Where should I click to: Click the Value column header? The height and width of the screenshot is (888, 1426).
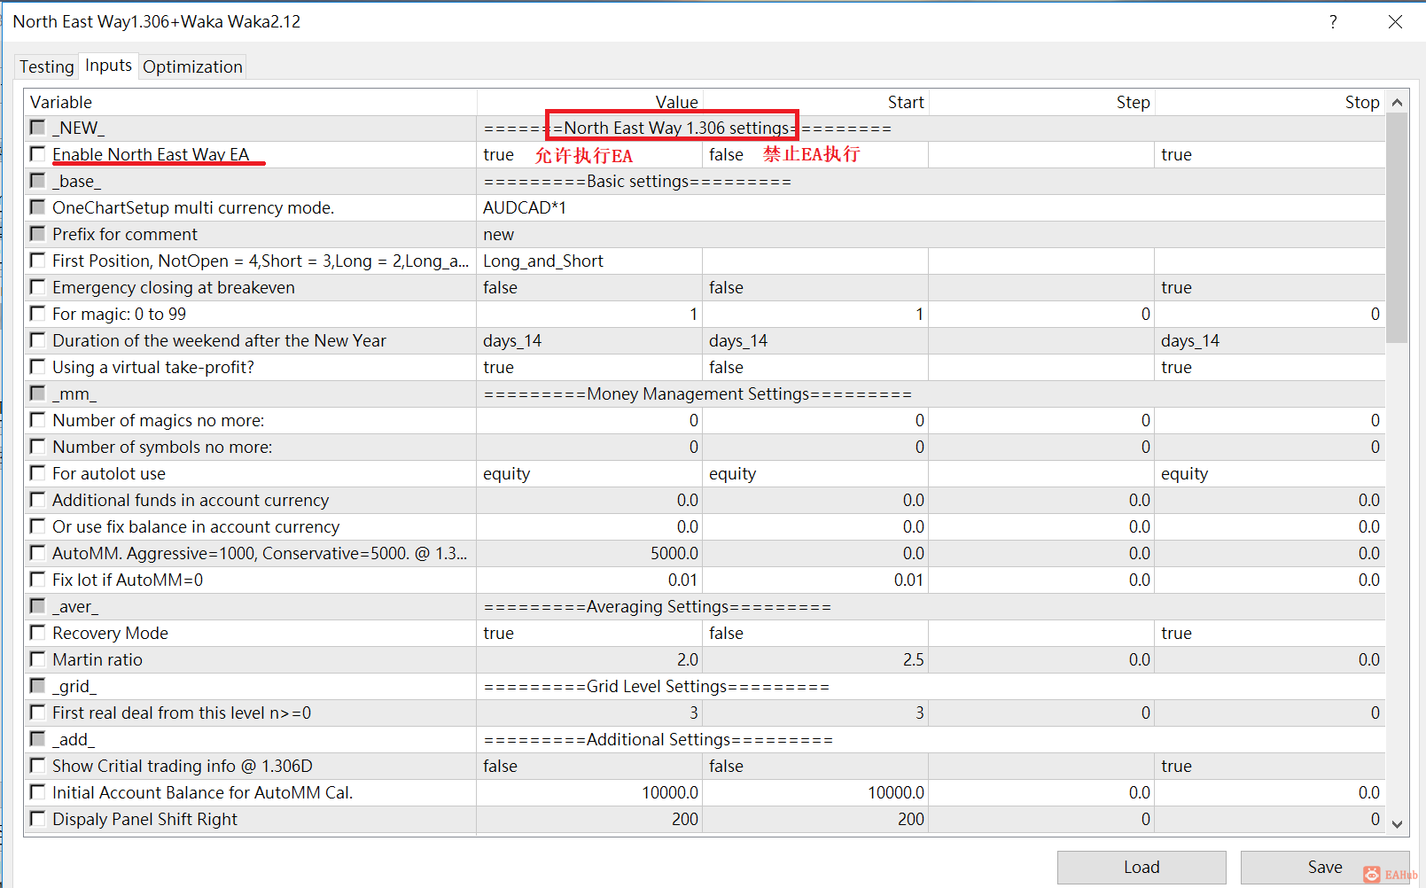589,102
